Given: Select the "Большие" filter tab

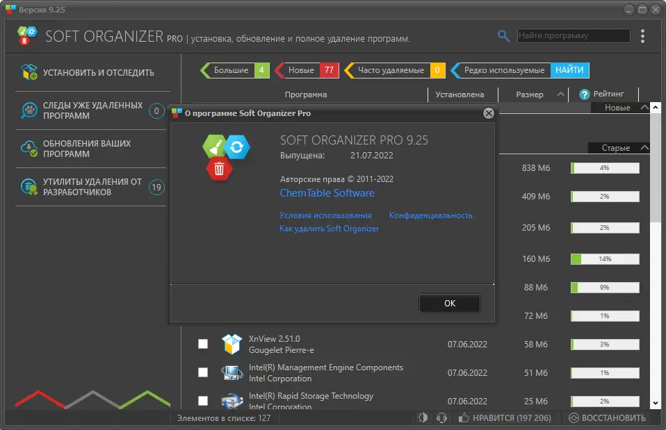Looking at the screenshot, I should pos(235,70).
